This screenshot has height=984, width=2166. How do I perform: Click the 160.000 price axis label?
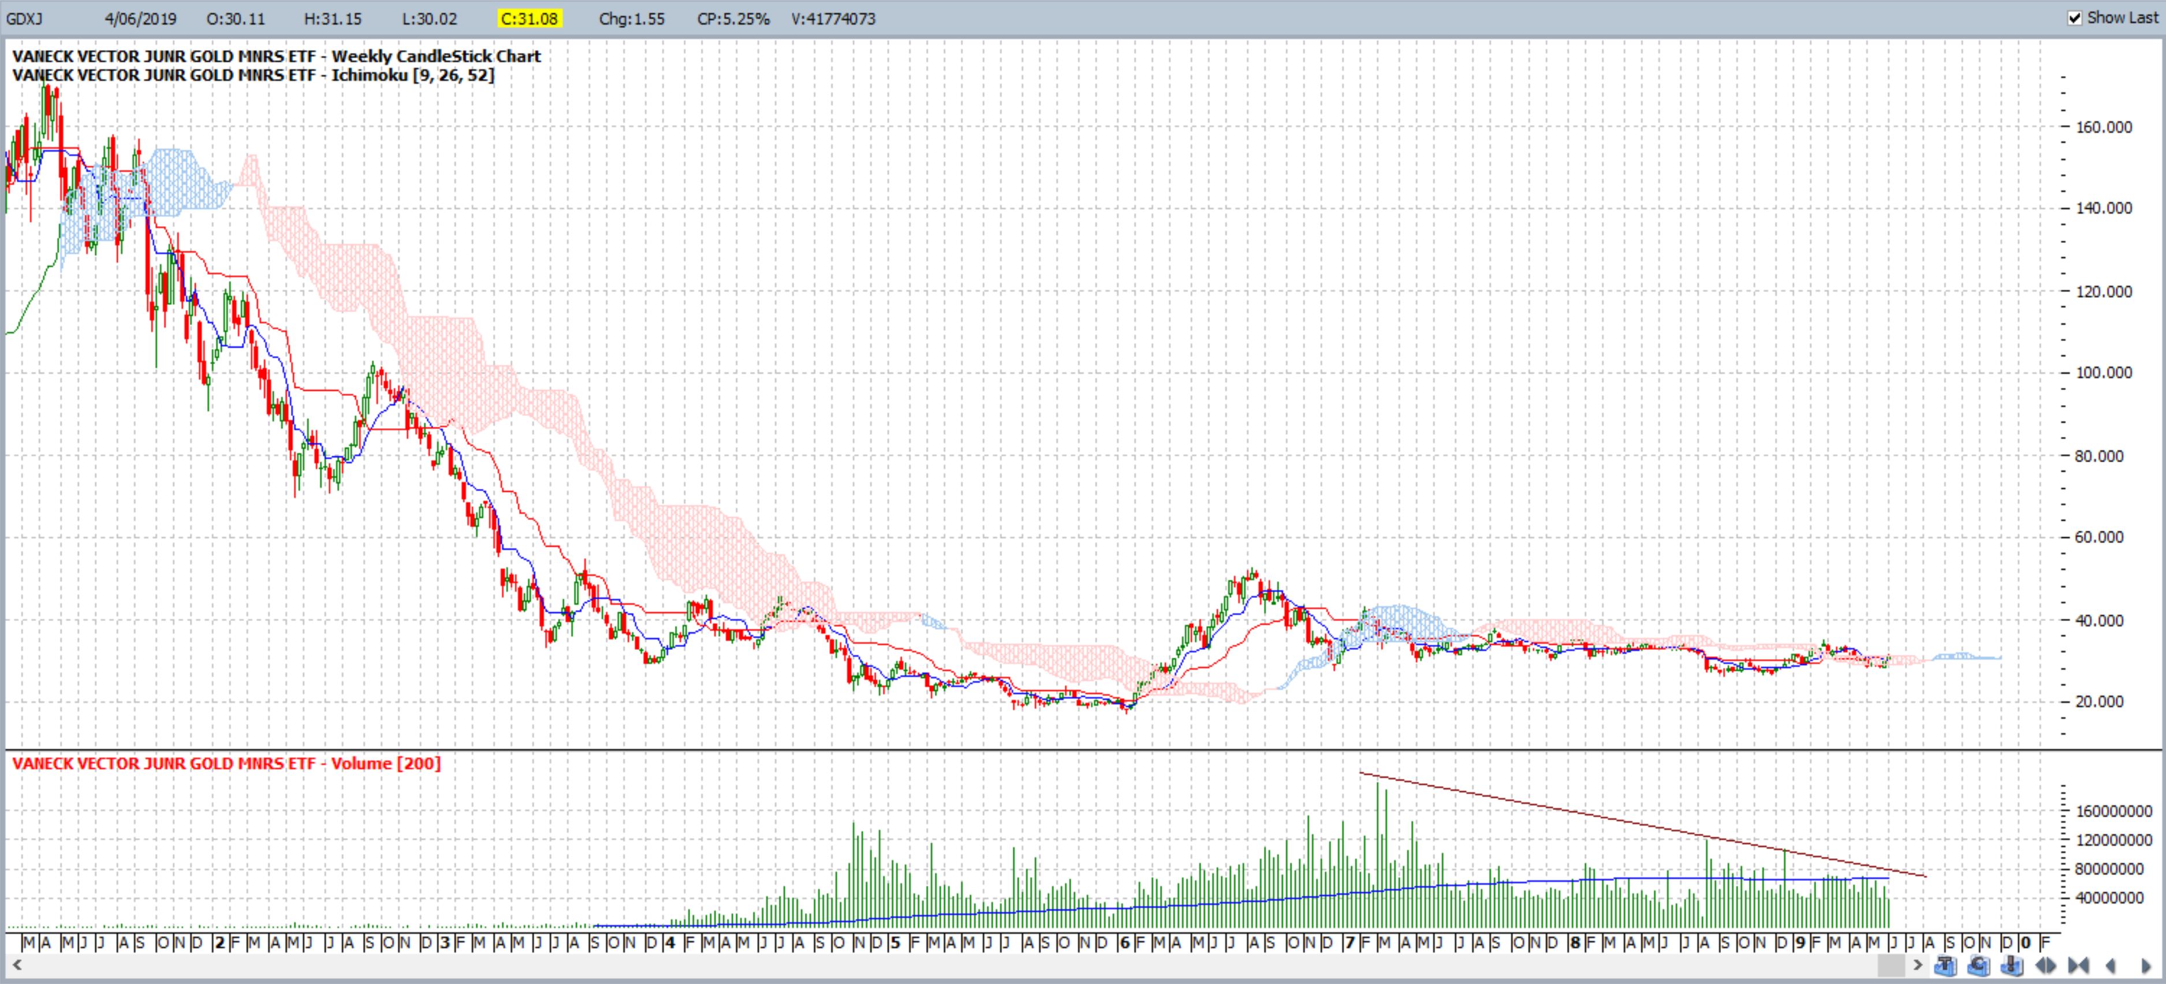tap(2104, 127)
